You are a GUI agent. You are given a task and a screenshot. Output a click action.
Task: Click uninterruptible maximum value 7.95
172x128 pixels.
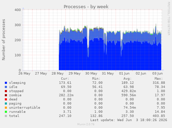coord(161,108)
